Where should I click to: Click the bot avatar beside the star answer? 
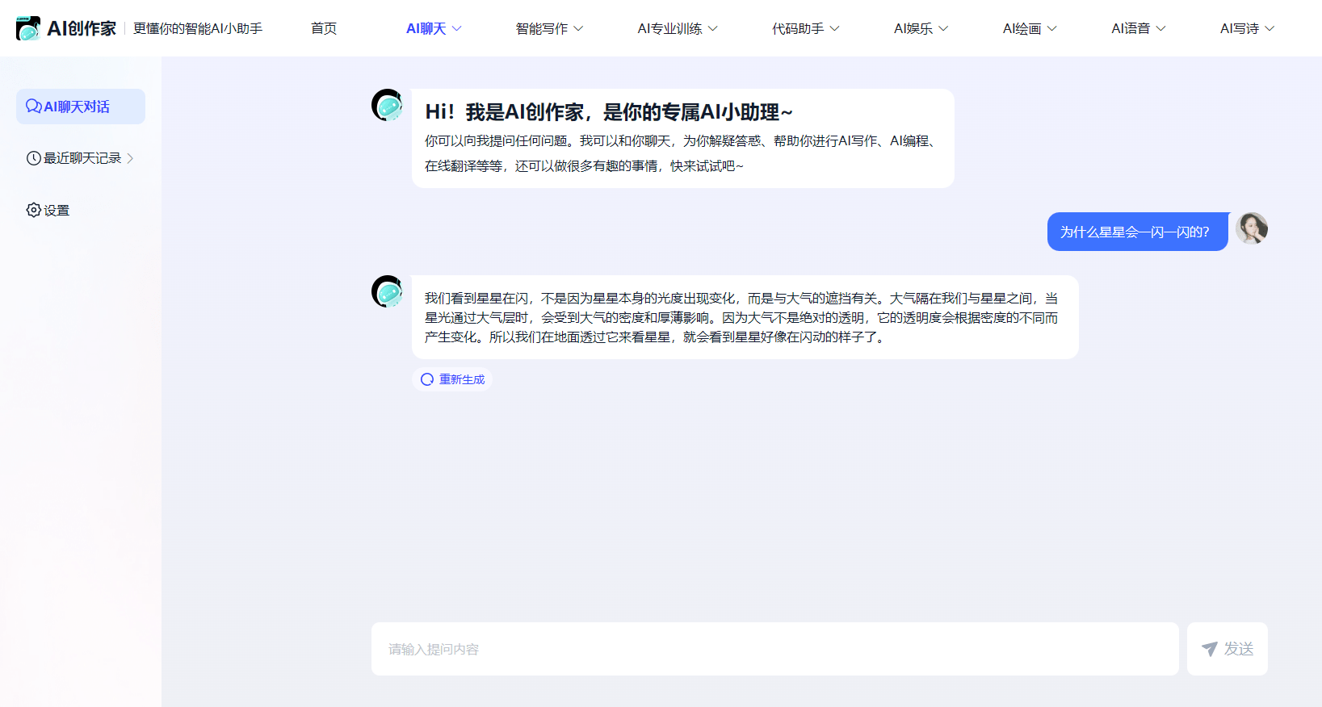coord(388,291)
